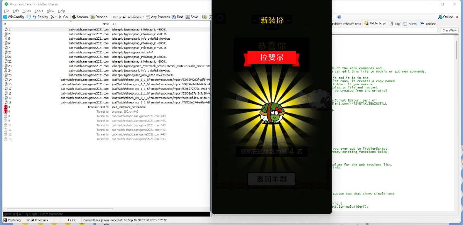Switch to the FiddlerScript tab
This screenshot has width=463, height=225.
(375, 24)
